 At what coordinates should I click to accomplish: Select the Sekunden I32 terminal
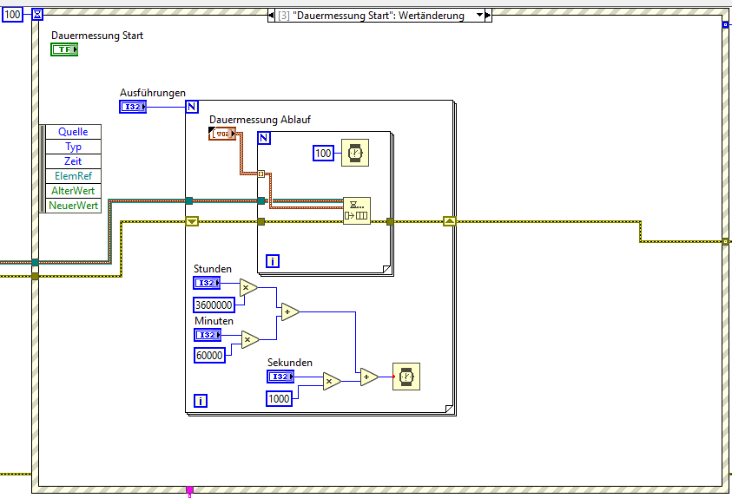280,377
